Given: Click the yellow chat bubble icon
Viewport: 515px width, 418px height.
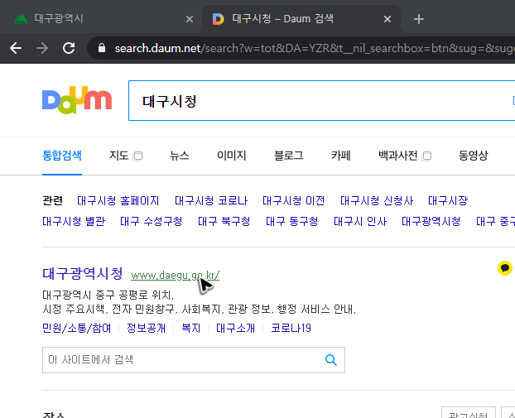Looking at the screenshot, I should tap(505, 268).
